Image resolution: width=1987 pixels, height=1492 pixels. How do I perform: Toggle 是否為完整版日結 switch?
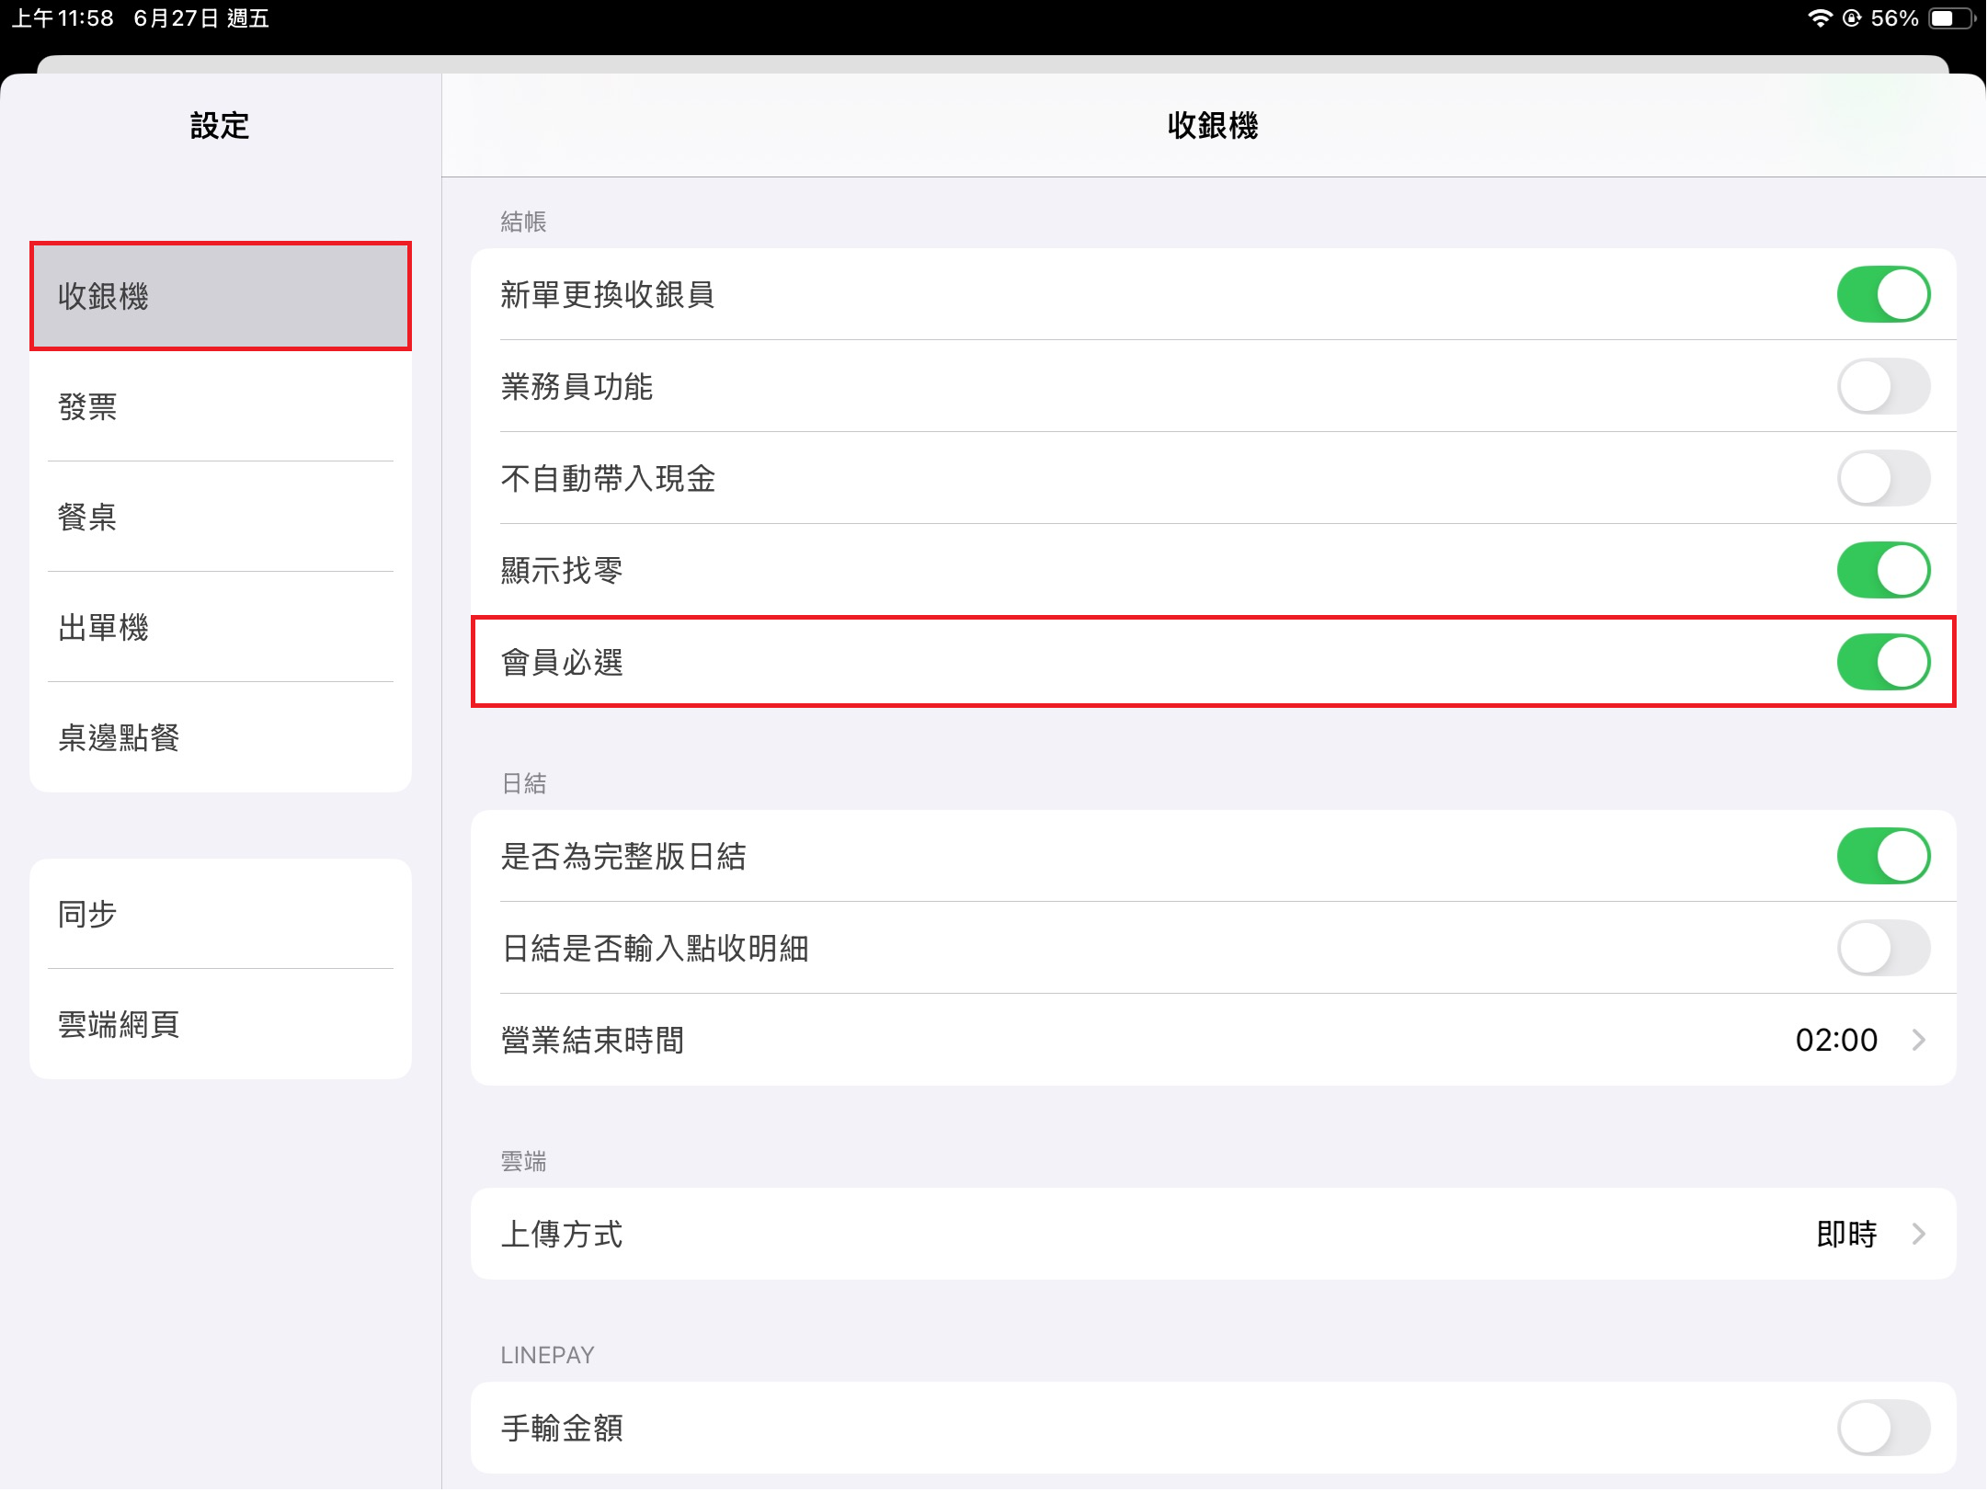pyautogui.click(x=1882, y=856)
